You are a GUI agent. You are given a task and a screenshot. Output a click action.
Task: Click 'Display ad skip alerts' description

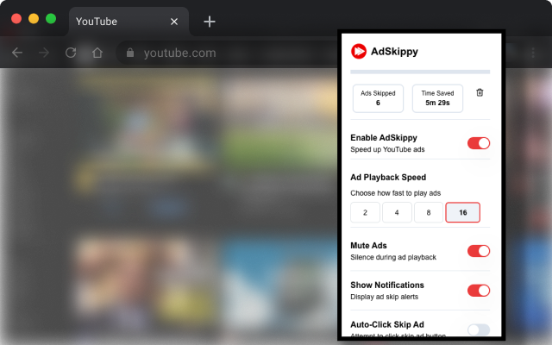point(385,297)
